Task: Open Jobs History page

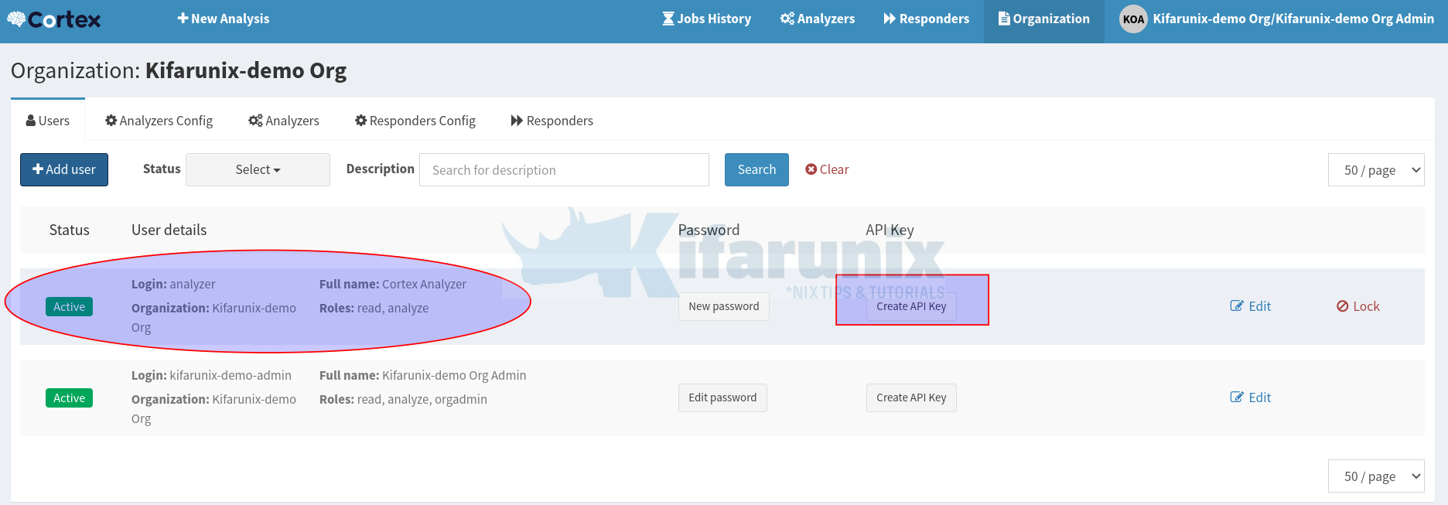Action: [x=707, y=19]
